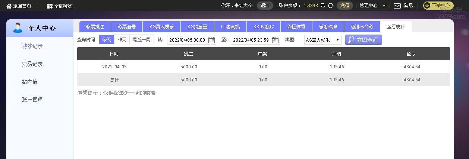The width and height of the screenshot is (469, 159).
Task: Select 最近一周 query time option
Action: 142,39
